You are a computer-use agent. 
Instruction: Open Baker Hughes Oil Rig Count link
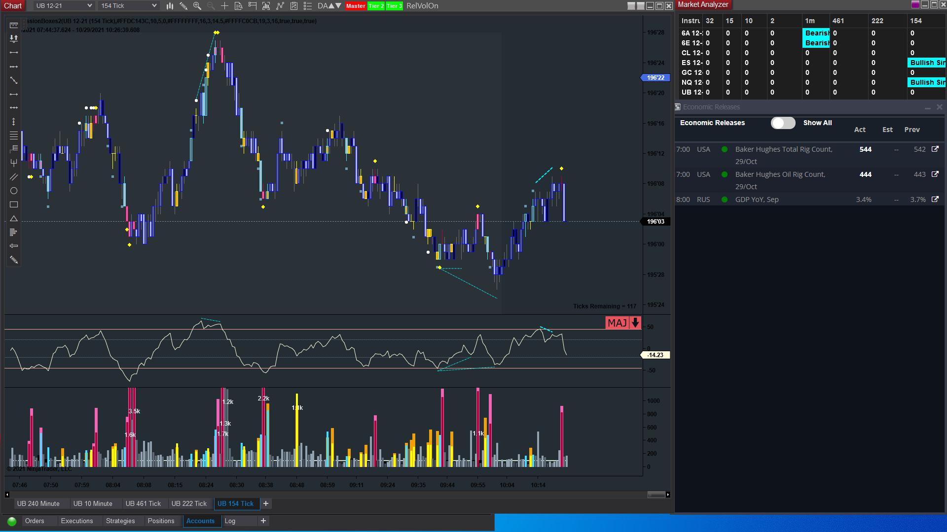935,174
